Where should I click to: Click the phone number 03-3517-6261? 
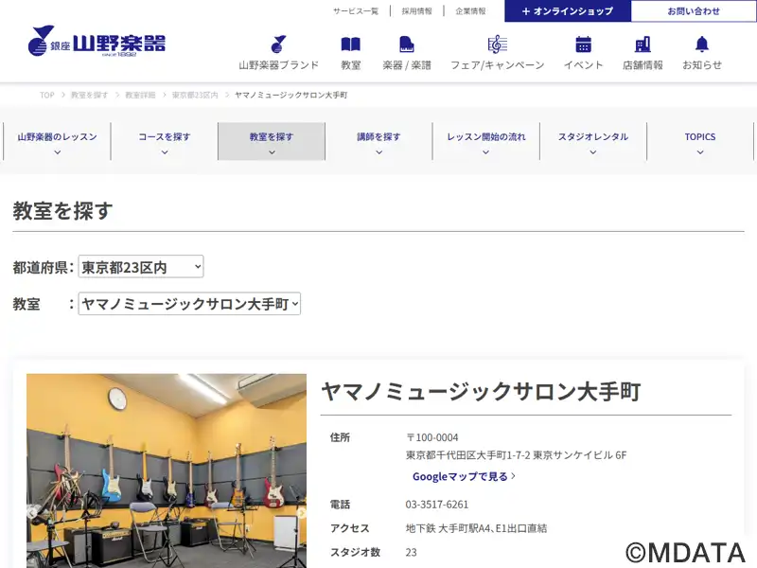pos(437,505)
